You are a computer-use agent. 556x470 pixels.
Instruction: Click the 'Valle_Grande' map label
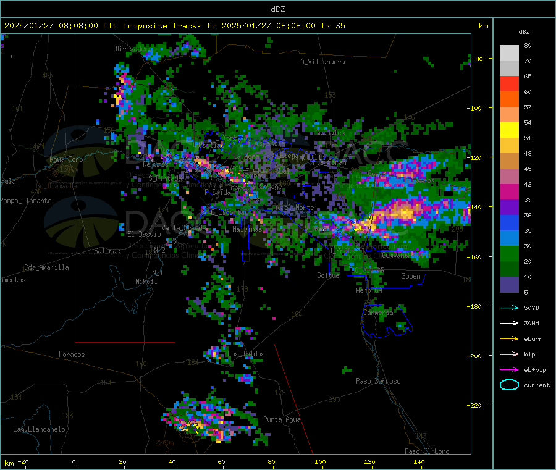click(183, 227)
